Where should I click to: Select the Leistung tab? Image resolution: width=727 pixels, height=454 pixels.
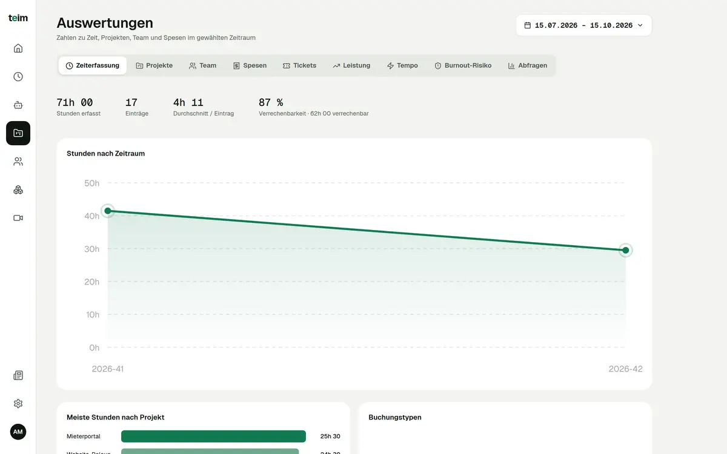tap(351, 65)
